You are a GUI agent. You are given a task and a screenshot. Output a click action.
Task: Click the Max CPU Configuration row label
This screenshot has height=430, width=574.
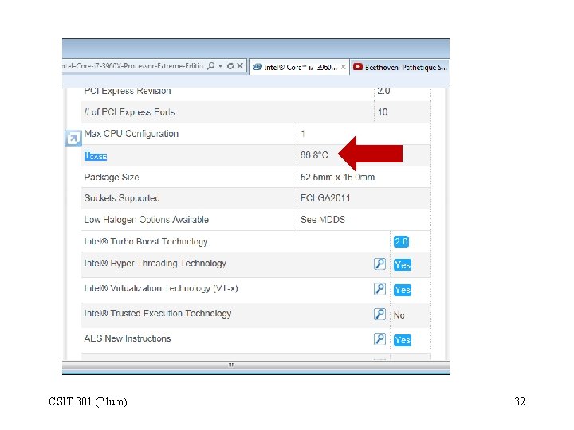pos(132,134)
